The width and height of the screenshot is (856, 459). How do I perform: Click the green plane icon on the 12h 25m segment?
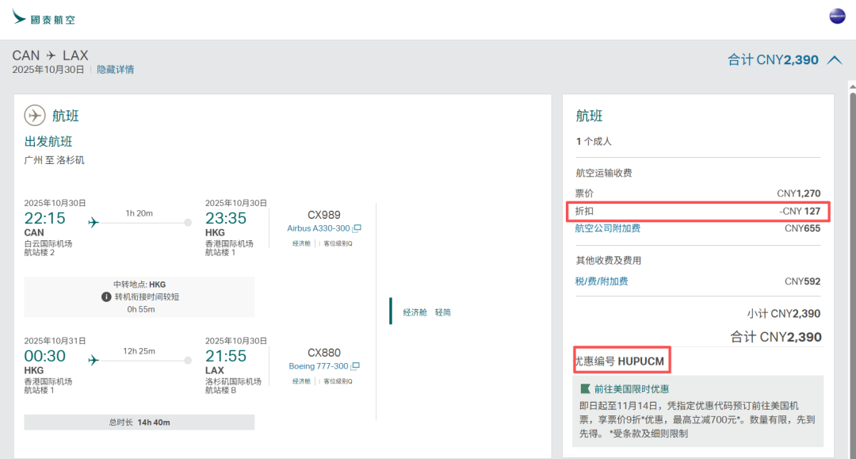[x=94, y=361]
